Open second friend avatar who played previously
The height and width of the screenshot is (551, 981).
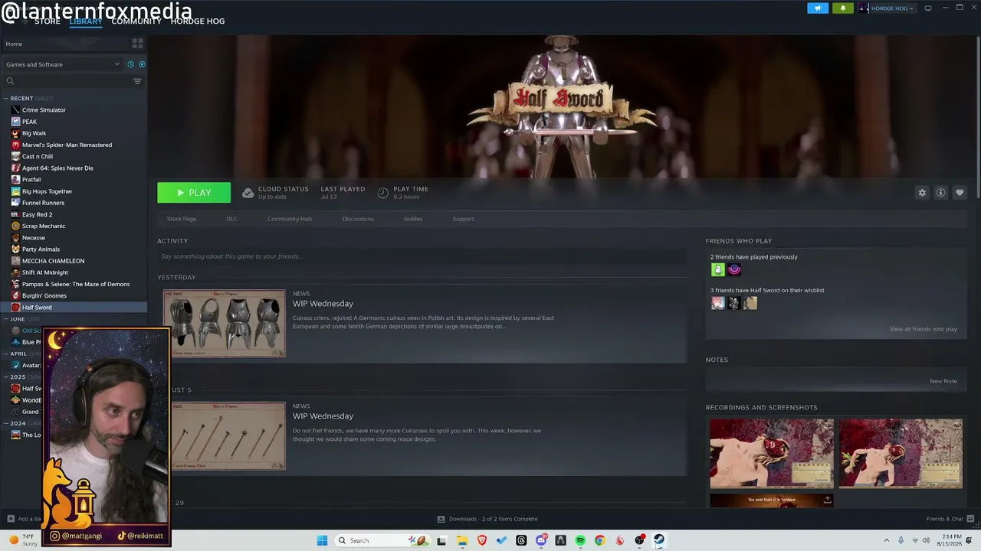734,269
